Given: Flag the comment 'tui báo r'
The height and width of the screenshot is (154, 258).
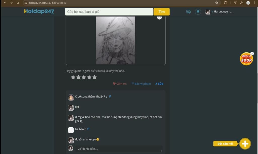Looking at the screenshot, I should click(88, 129).
